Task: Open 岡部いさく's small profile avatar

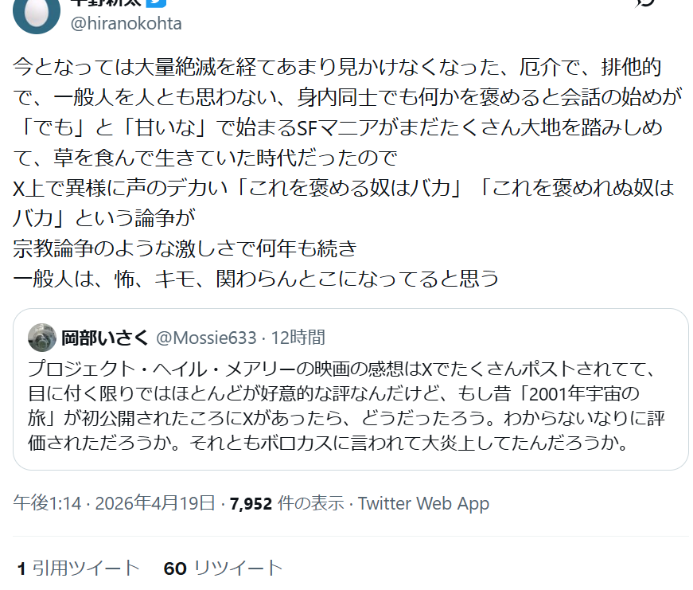Action: tap(42, 338)
